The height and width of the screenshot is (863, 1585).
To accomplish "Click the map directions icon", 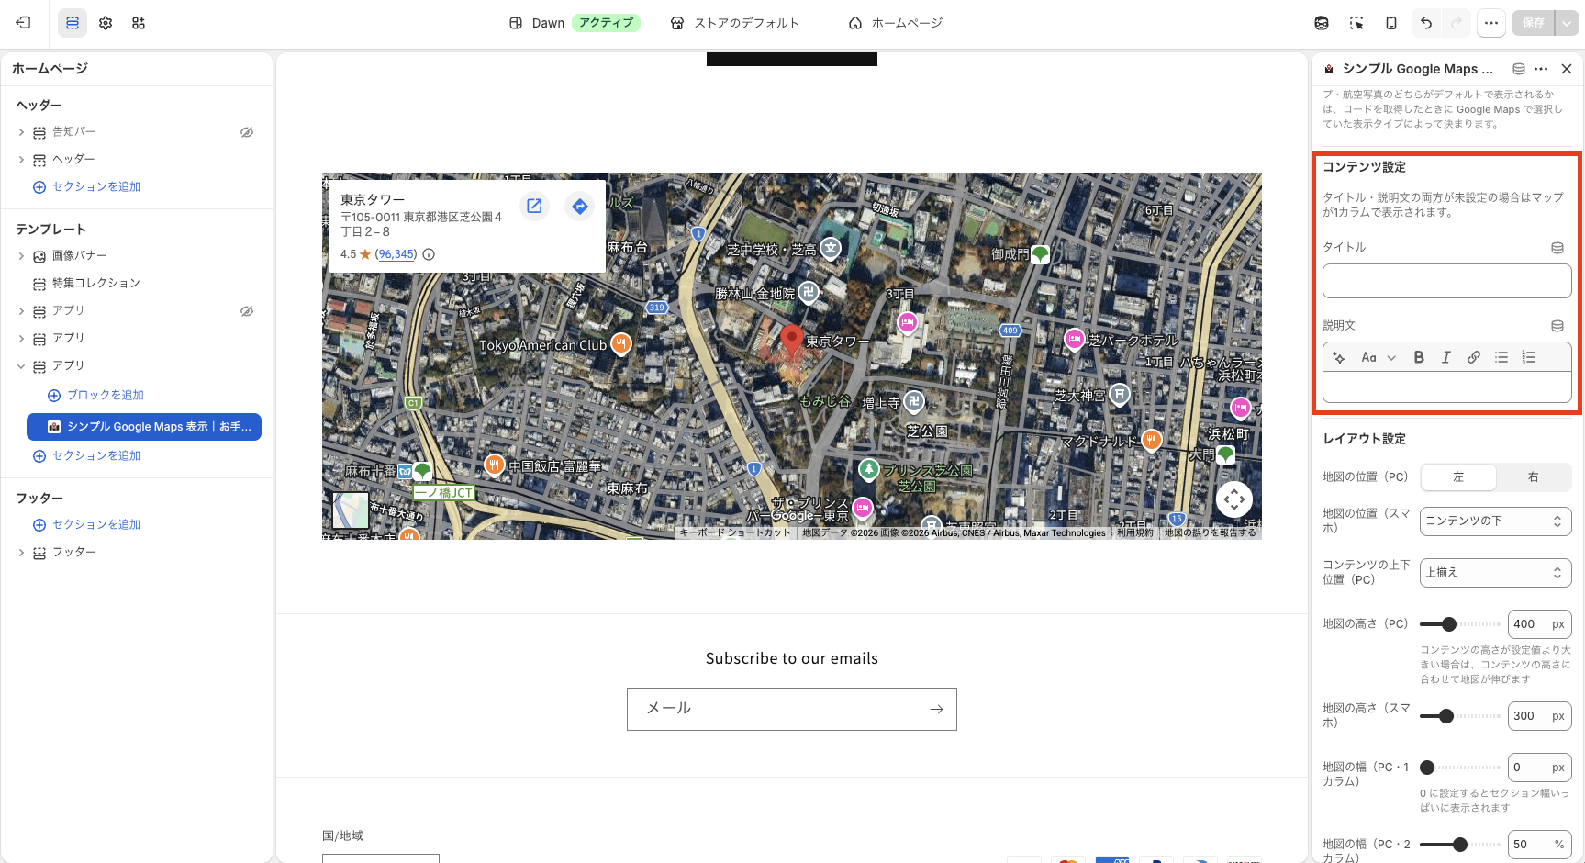I will pos(580,207).
